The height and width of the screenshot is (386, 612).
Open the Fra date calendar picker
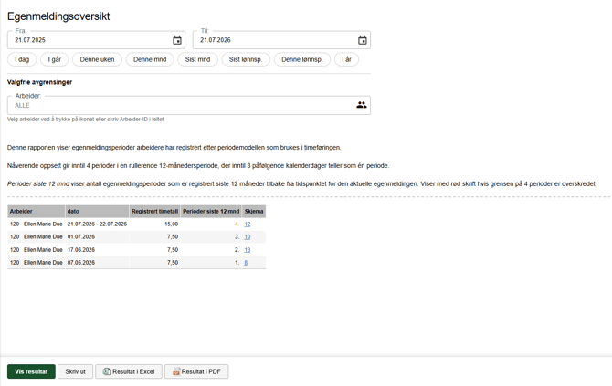(x=177, y=40)
